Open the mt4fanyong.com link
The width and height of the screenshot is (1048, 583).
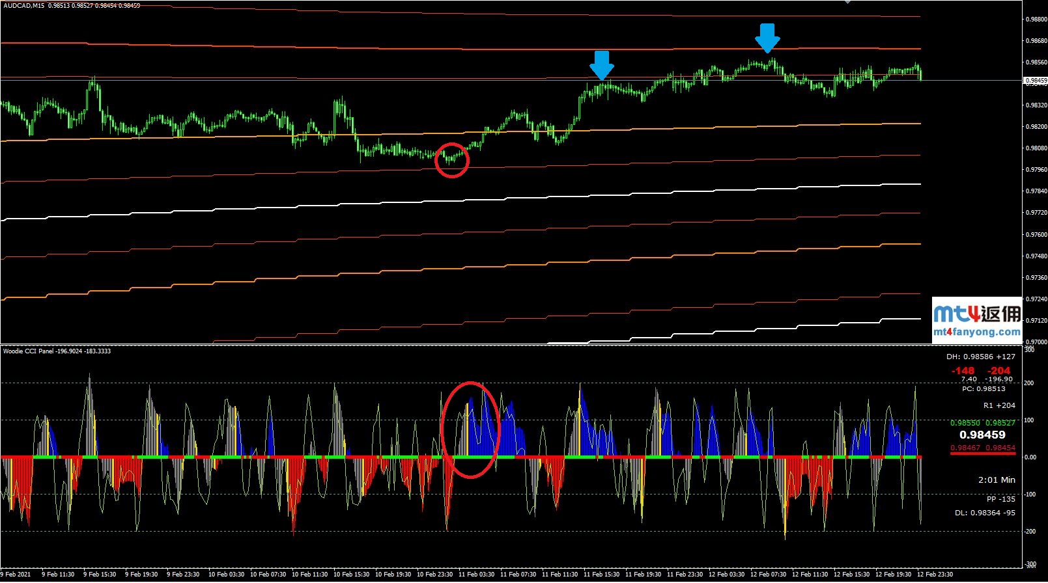pos(976,332)
